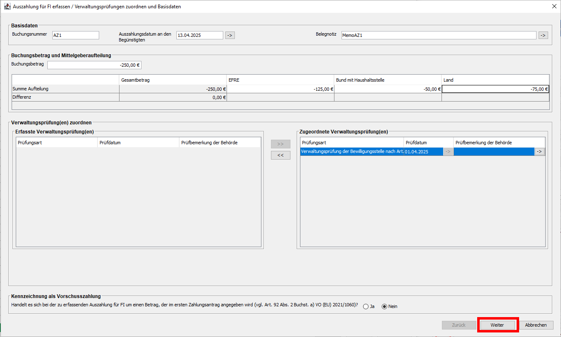Select the Land amount cell with -75,00 €
The width and height of the screenshot is (561, 337).
click(495, 89)
